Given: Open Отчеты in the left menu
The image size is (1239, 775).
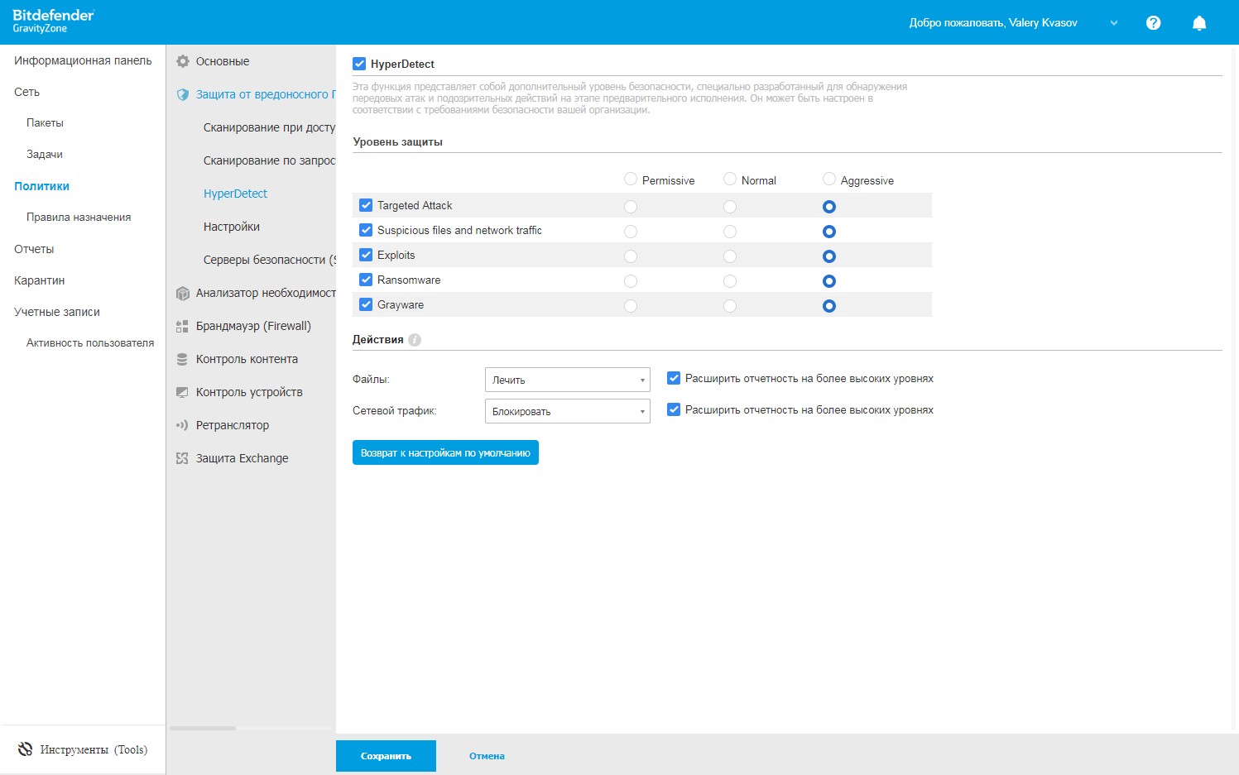Looking at the screenshot, I should [34, 249].
